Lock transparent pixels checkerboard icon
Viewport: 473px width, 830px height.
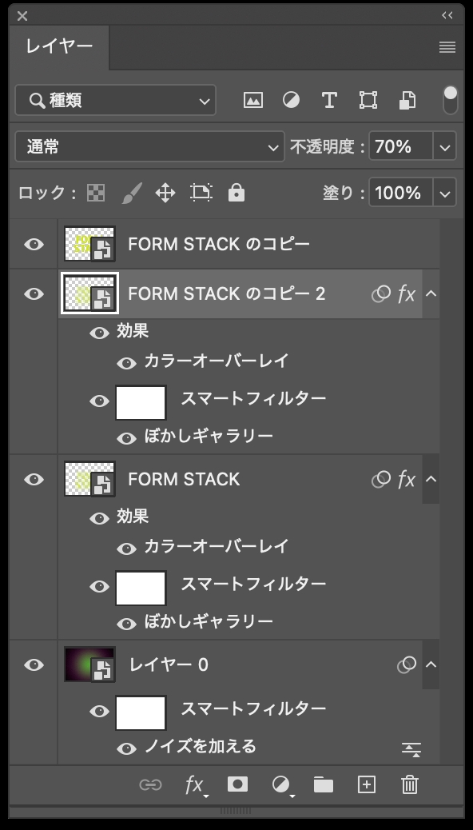point(96,194)
